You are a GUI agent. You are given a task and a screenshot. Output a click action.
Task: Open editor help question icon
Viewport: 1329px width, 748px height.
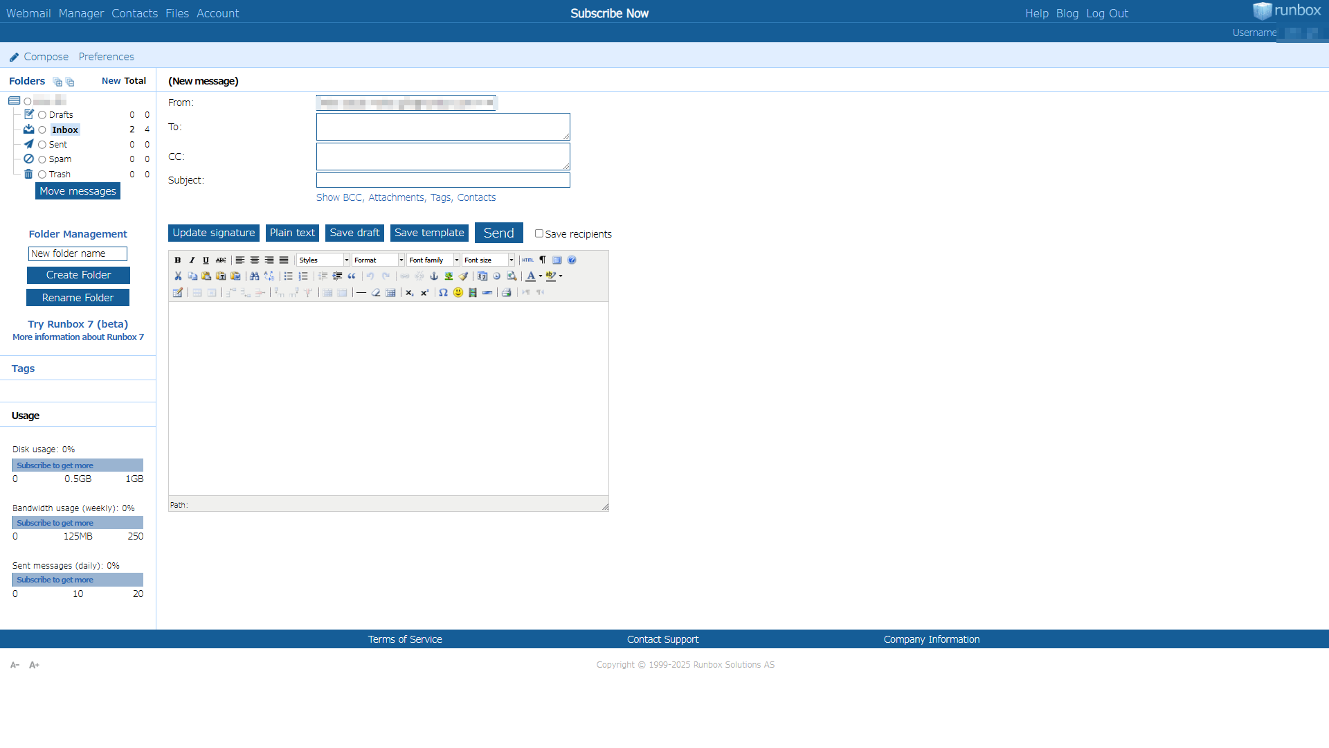pos(572,260)
